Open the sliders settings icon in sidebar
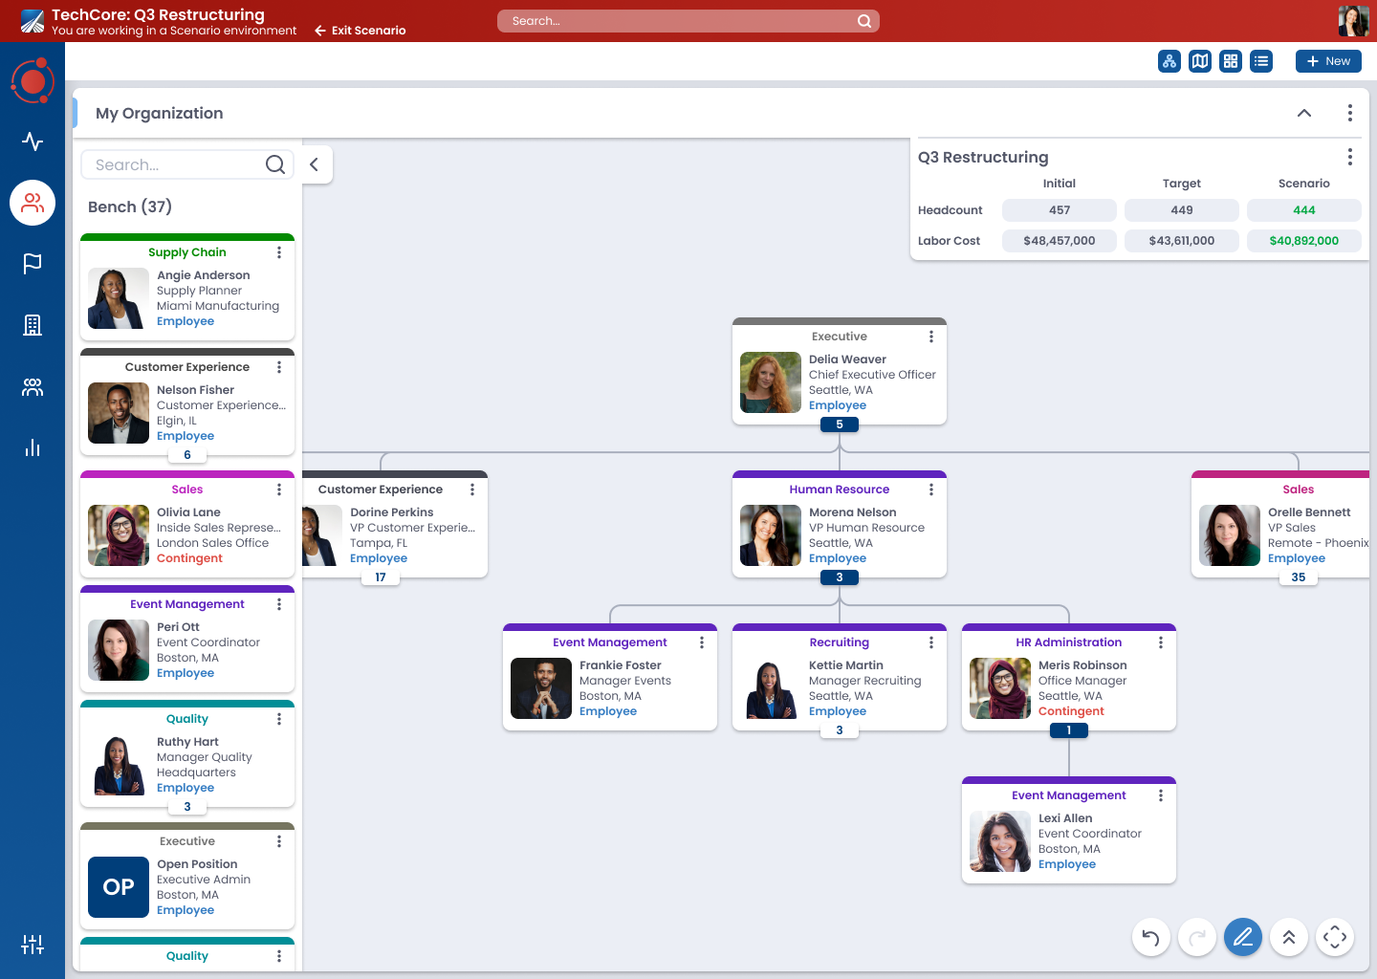 [33, 945]
